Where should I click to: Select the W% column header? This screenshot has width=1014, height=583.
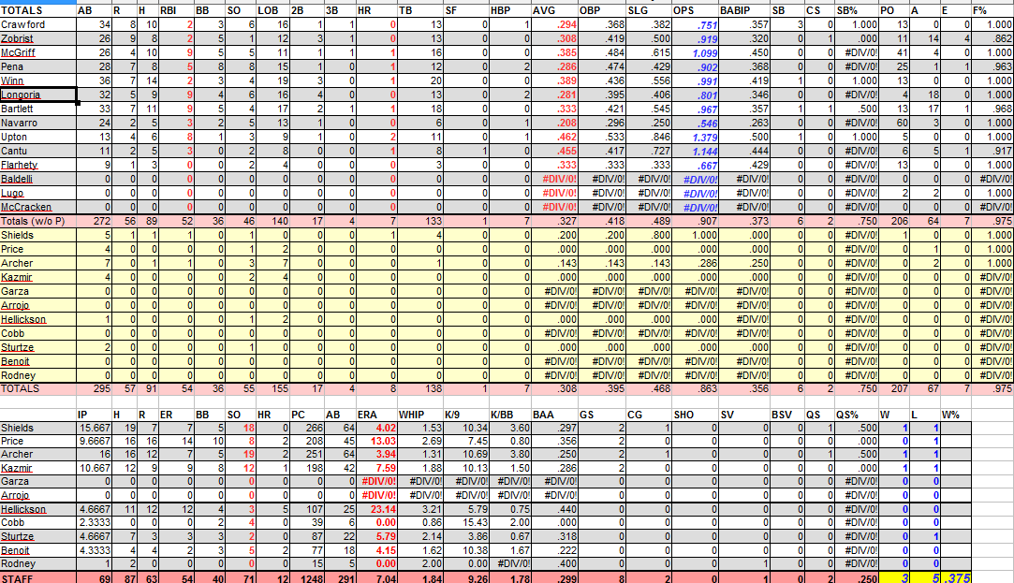click(x=956, y=415)
